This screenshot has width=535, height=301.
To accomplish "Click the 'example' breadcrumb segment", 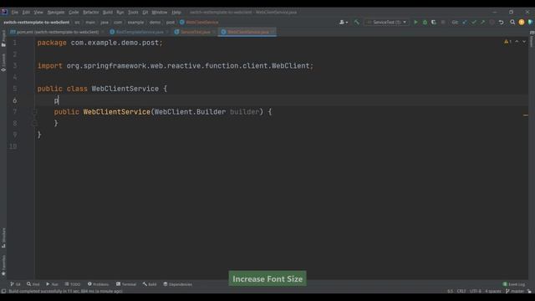I will [135, 23].
